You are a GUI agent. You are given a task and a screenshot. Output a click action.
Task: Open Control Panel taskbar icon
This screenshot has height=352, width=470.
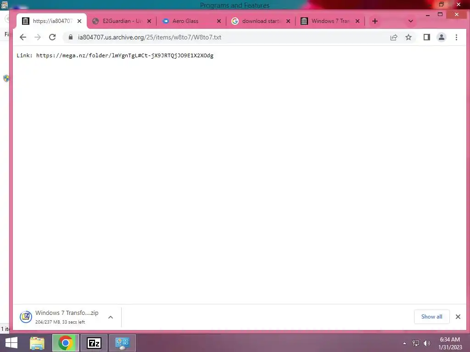click(122, 343)
